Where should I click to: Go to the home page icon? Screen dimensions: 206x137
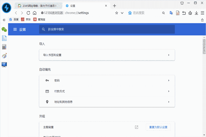(35, 13)
